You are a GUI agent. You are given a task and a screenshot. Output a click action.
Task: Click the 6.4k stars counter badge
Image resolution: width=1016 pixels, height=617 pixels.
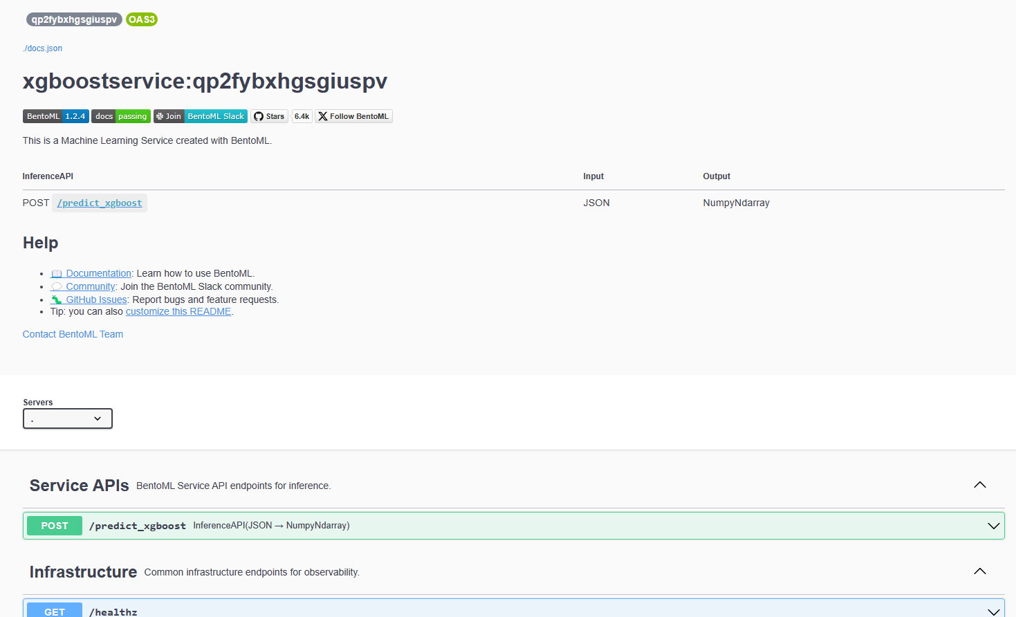pyautogui.click(x=302, y=116)
